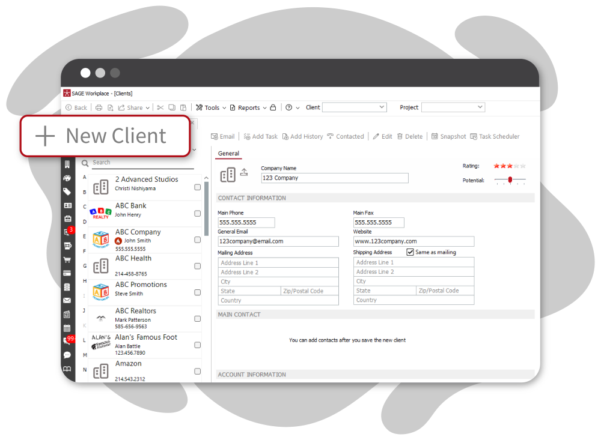Switch to the General tab
The height and width of the screenshot is (440, 601).
[228, 154]
